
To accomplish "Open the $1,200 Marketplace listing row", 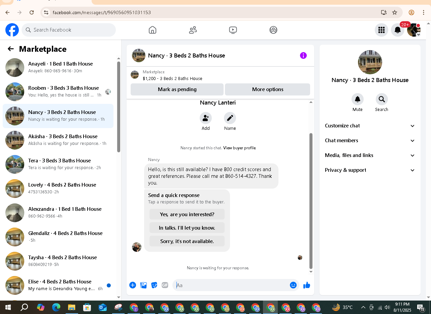I will coord(220,75).
